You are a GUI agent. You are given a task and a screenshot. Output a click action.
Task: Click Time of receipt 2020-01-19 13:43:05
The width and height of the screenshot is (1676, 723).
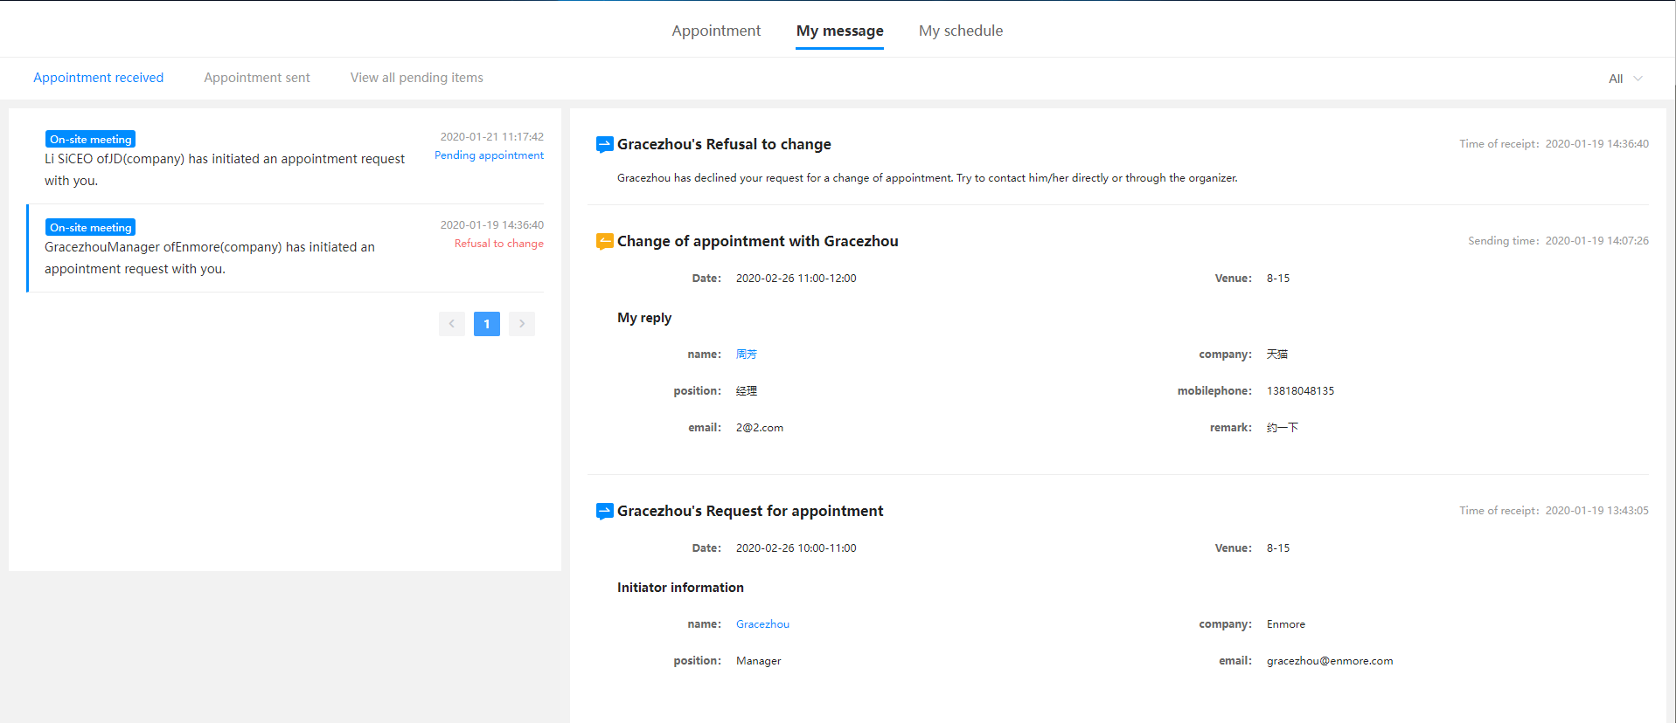click(x=1554, y=511)
